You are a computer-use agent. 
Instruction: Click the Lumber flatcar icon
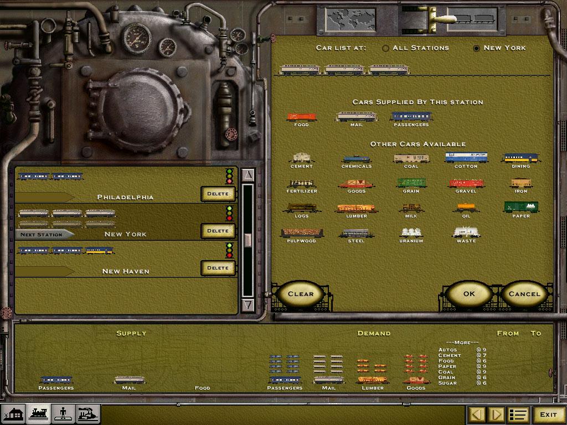point(356,209)
